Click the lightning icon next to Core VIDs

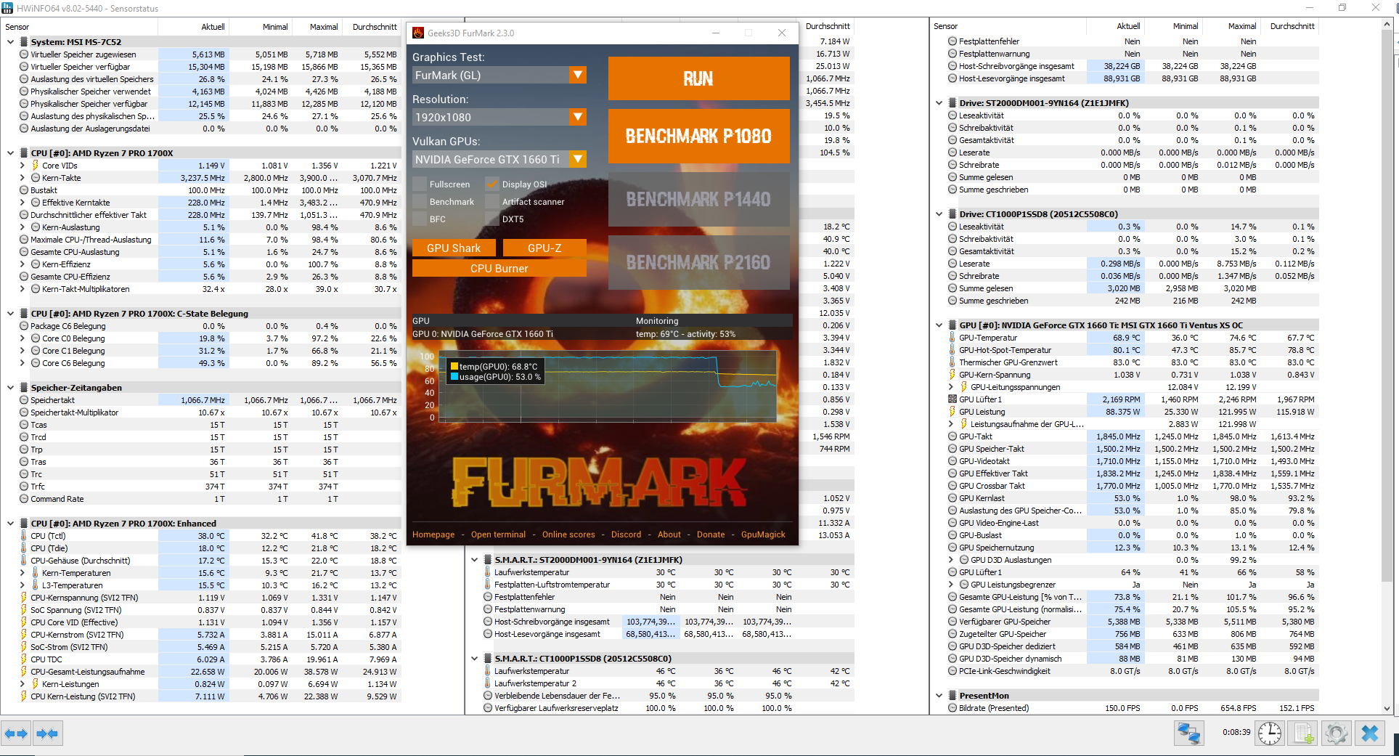(x=36, y=166)
